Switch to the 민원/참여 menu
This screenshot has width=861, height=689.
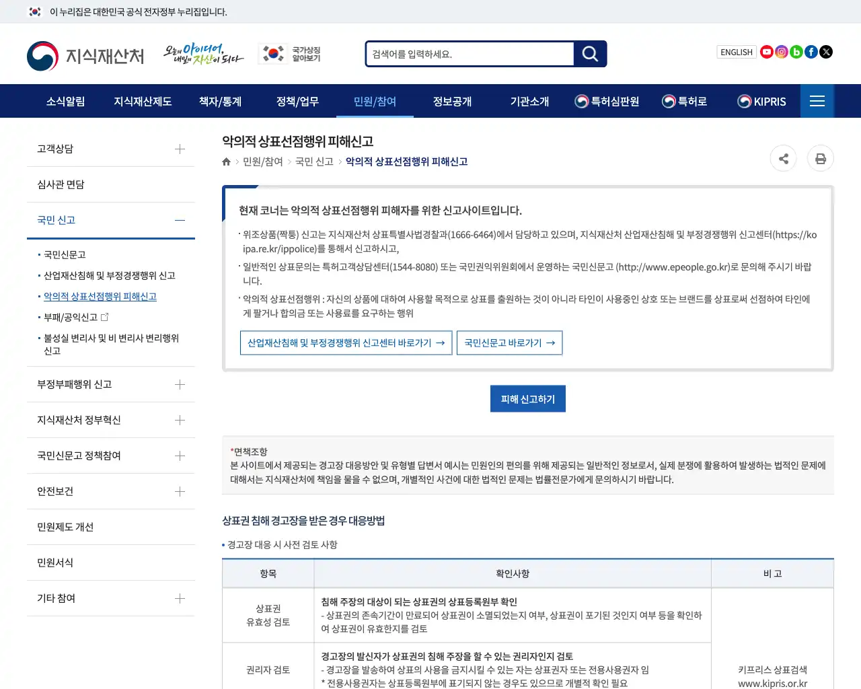tap(374, 101)
